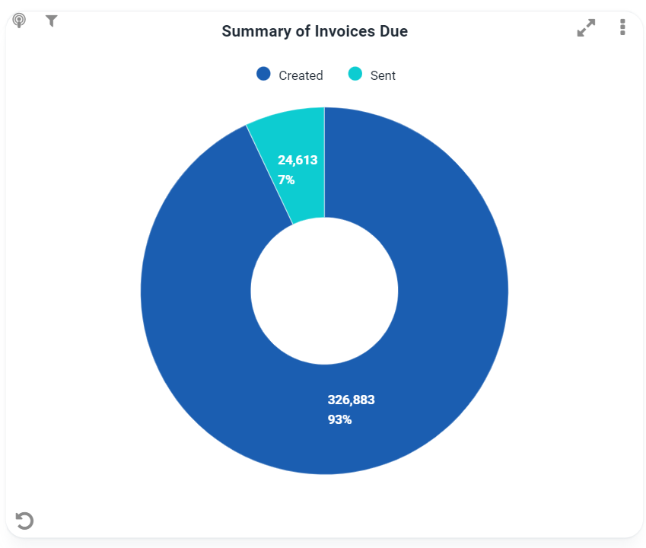This screenshot has width=646, height=548.
Task: Click the 326,883 value label
Action: (351, 400)
